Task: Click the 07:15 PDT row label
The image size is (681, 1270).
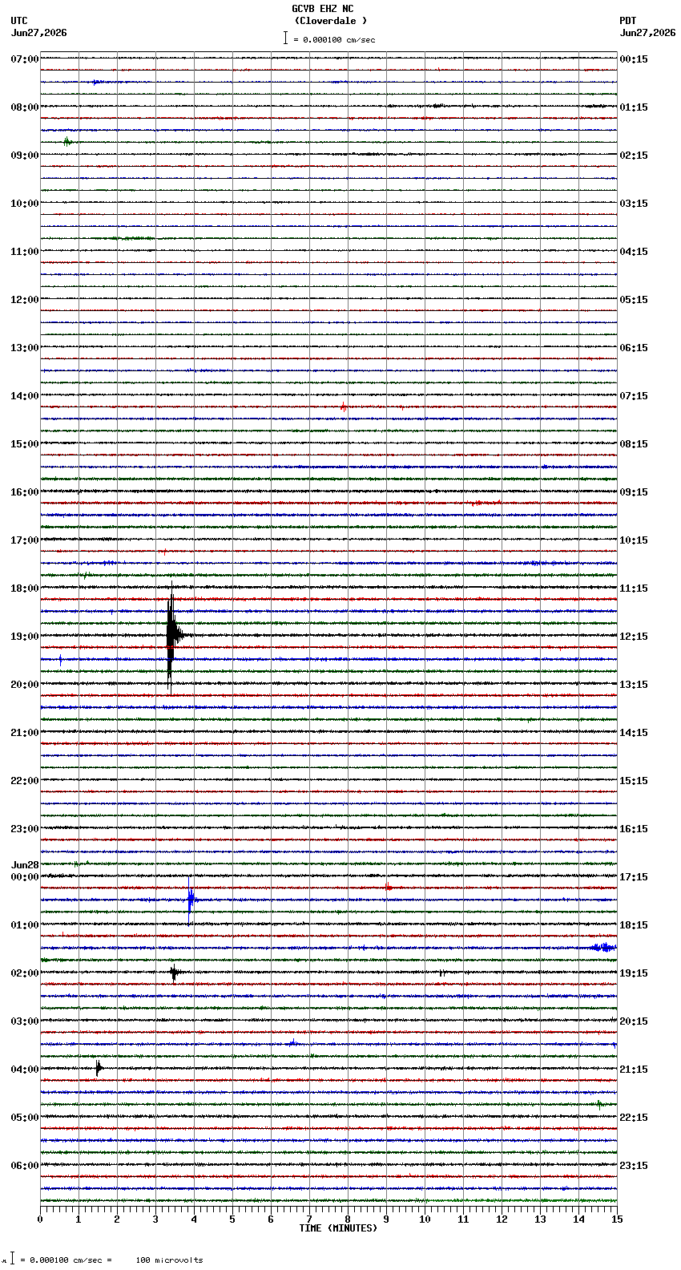Action: 634,396
